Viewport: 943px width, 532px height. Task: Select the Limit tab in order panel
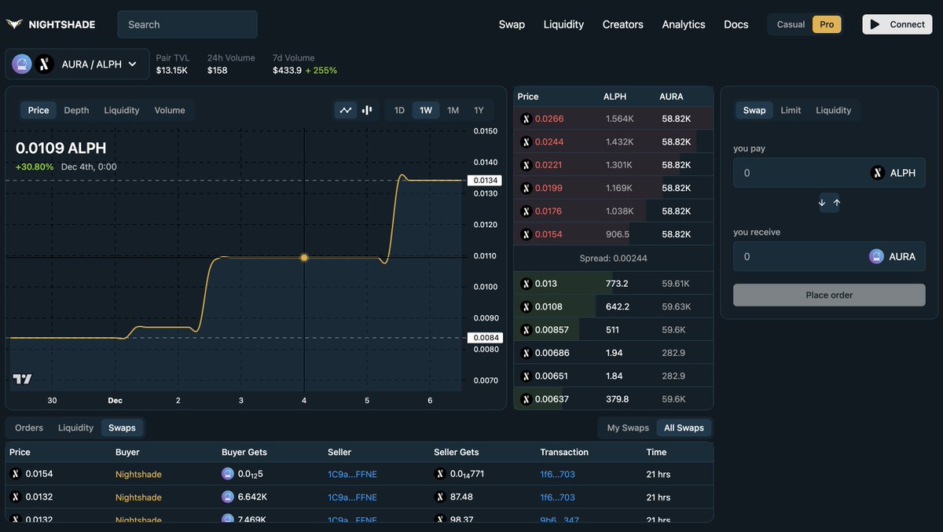pyautogui.click(x=791, y=110)
